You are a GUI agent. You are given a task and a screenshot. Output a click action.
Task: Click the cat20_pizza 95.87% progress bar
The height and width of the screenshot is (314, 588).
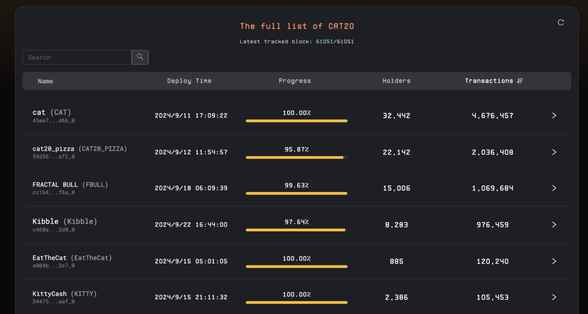[x=297, y=157]
